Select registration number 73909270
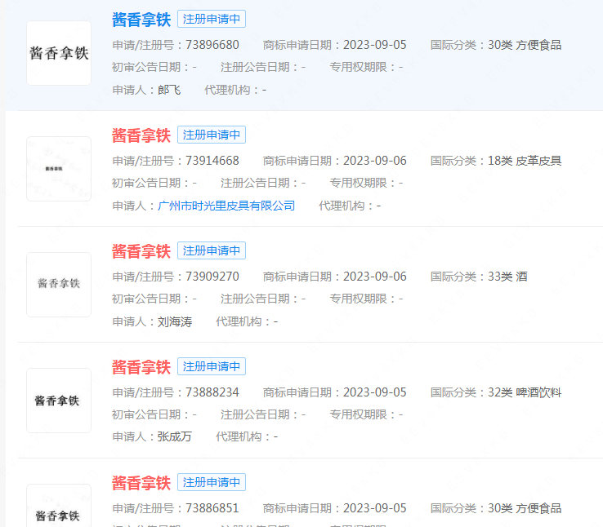 (x=212, y=277)
